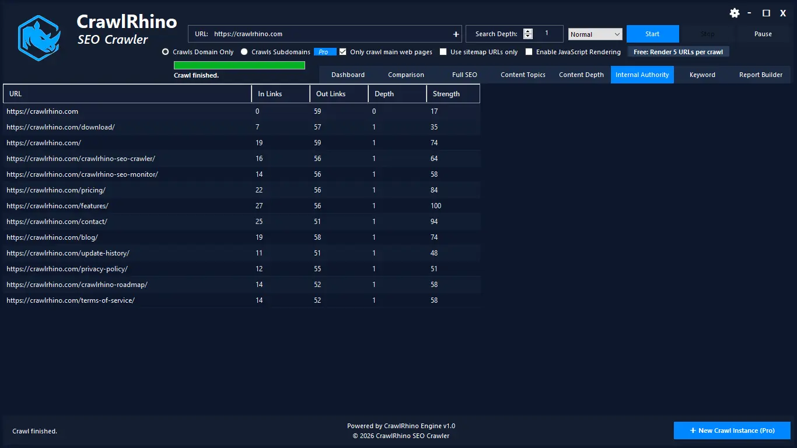Image resolution: width=797 pixels, height=448 pixels.
Task: Open the Report Builder tab
Action: tap(761, 75)
